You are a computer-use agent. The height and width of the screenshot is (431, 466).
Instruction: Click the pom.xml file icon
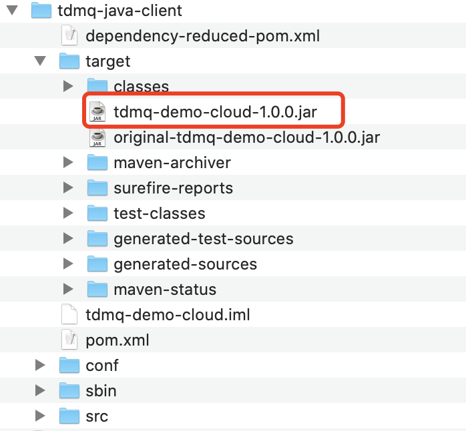coord(69,340)
